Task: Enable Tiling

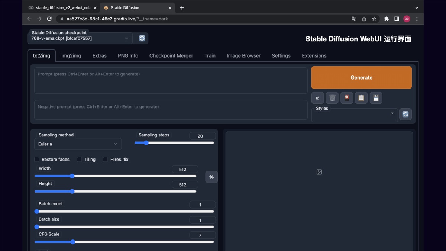Action: click(79, 159)
